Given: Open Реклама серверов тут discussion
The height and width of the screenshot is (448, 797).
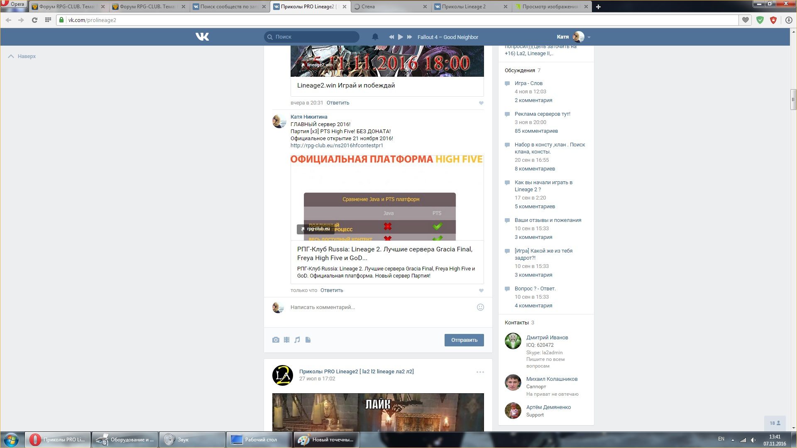Looking at the screenshot, I should [x=542, y=114].
